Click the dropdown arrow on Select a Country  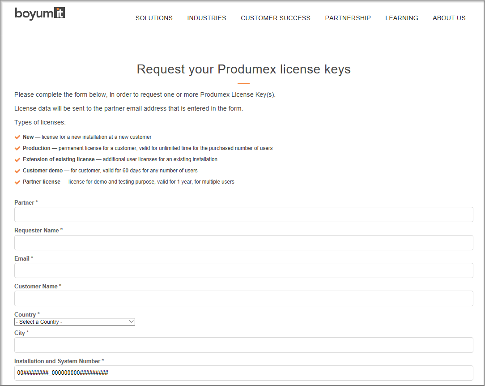tap(131, 322)
